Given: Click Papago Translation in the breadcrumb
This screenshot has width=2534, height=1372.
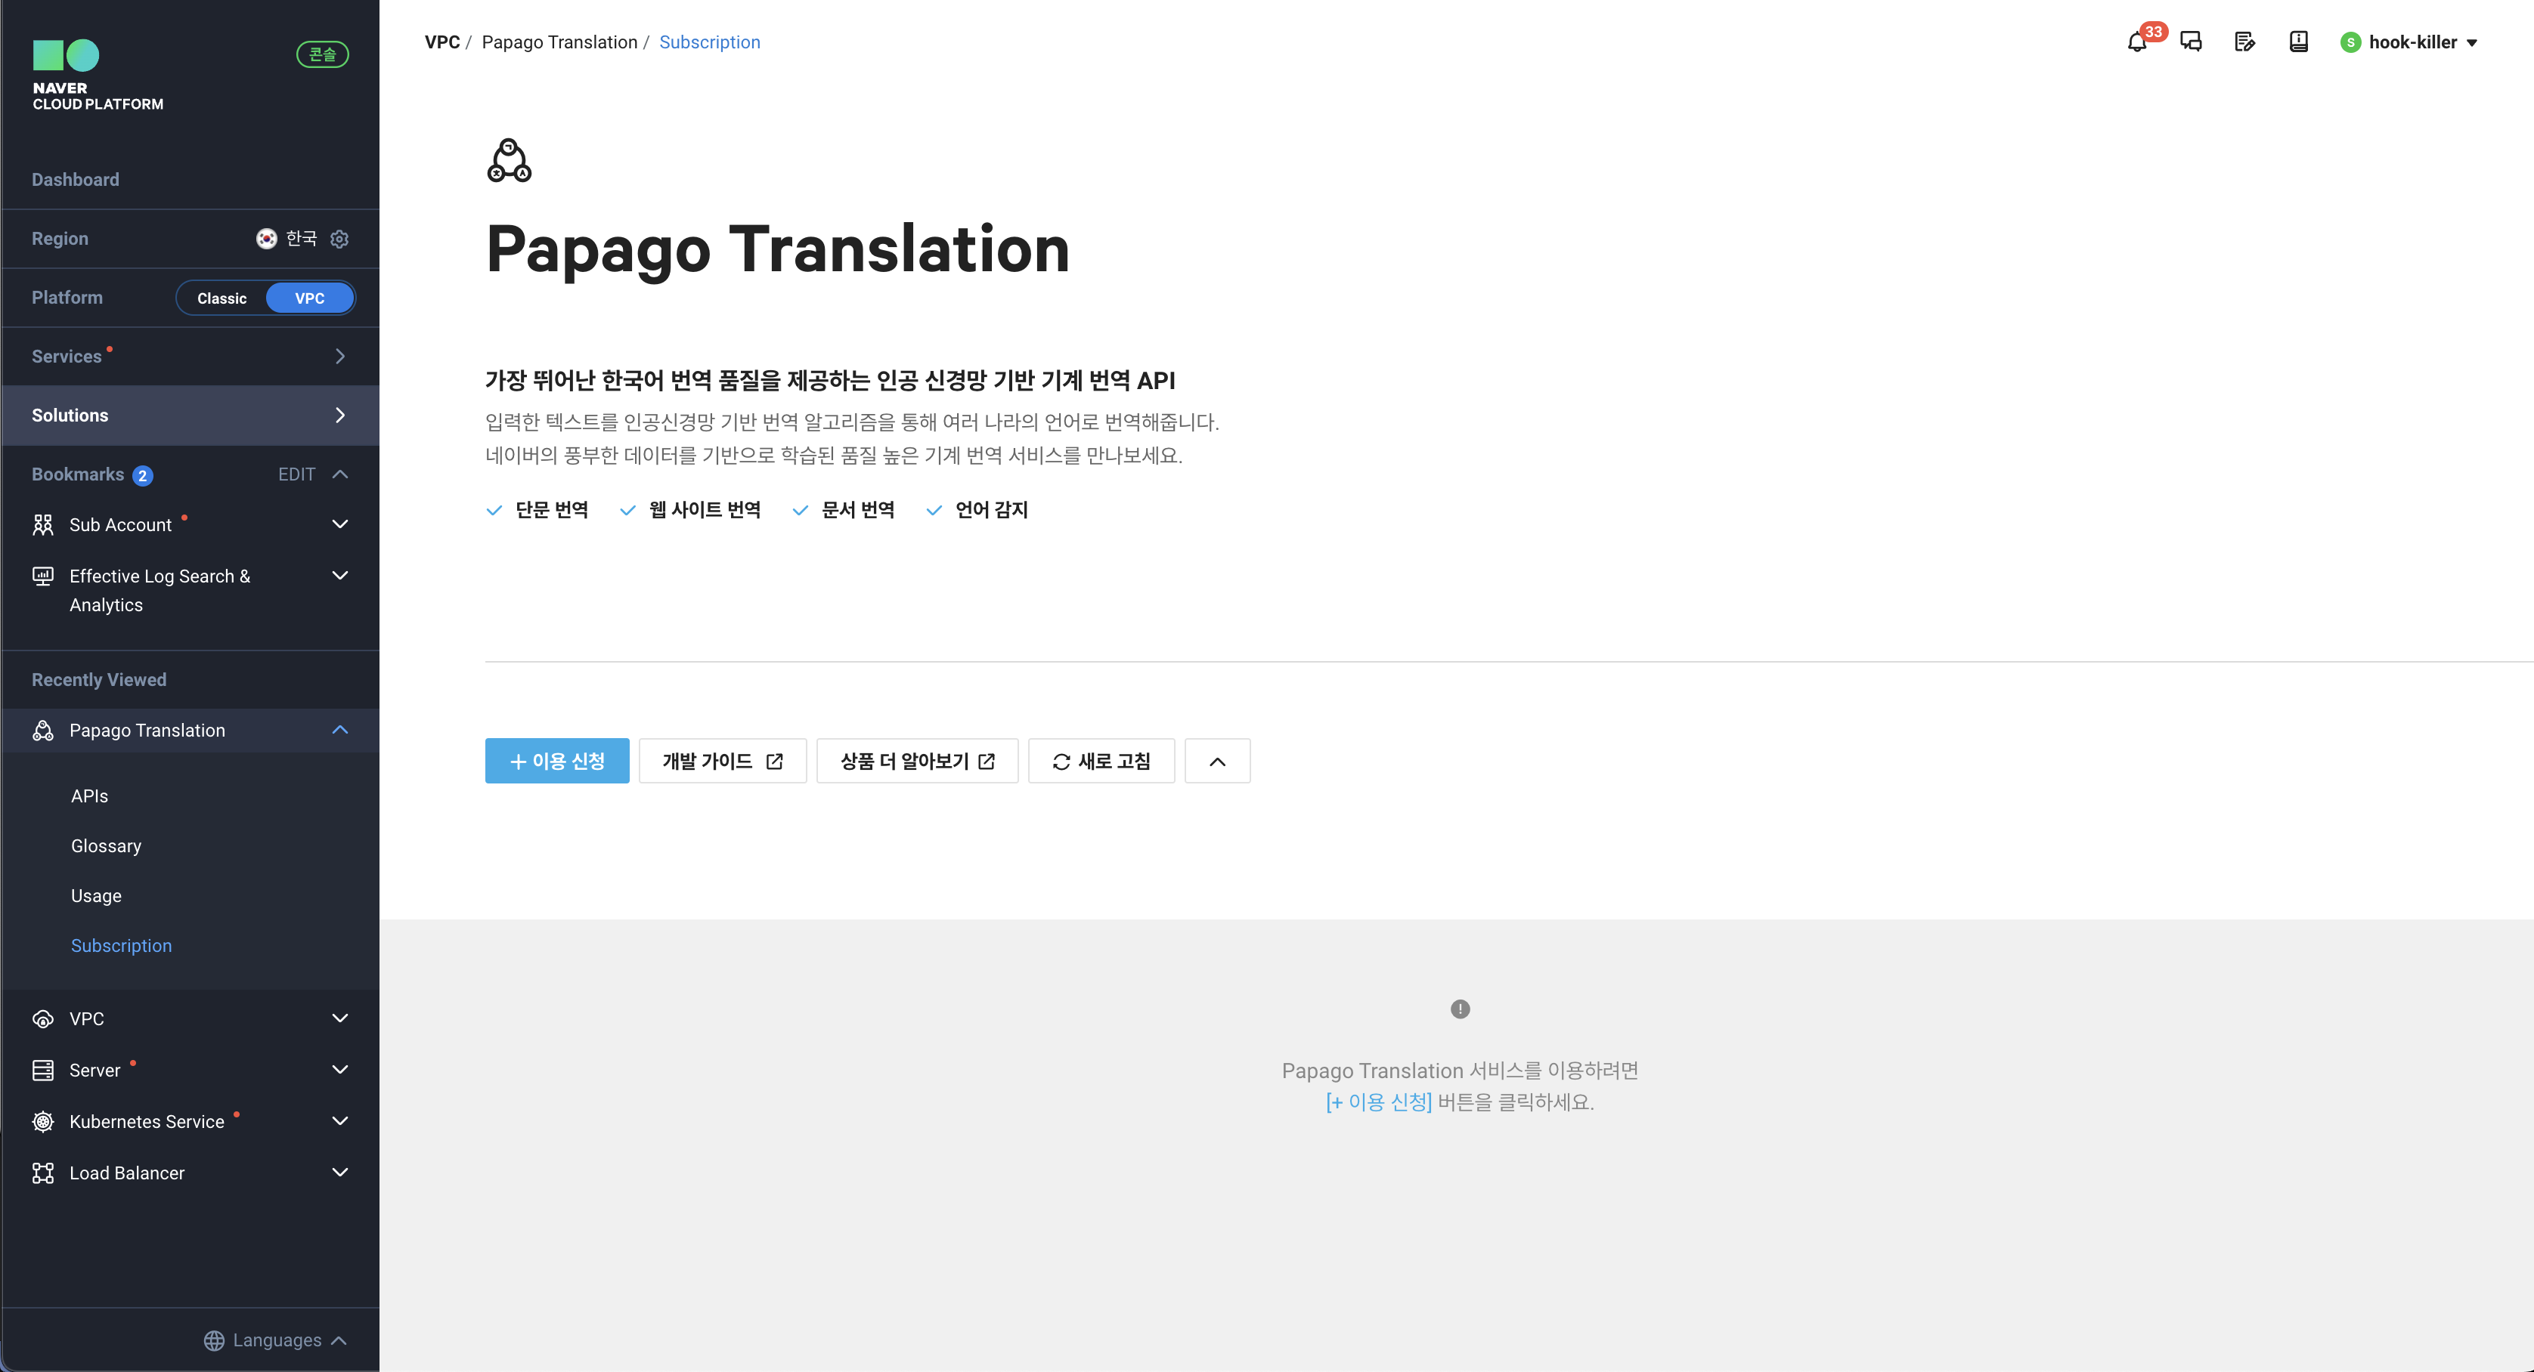Looking at the screenshot, I should pyautogui.click(x=559, y=42).
